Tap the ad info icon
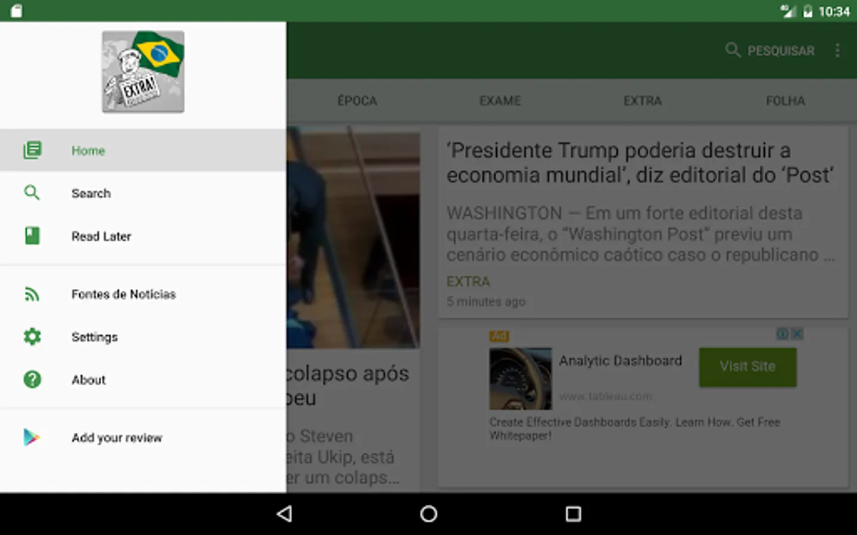The height and width of the screenshot is (535, 857). 783,334
